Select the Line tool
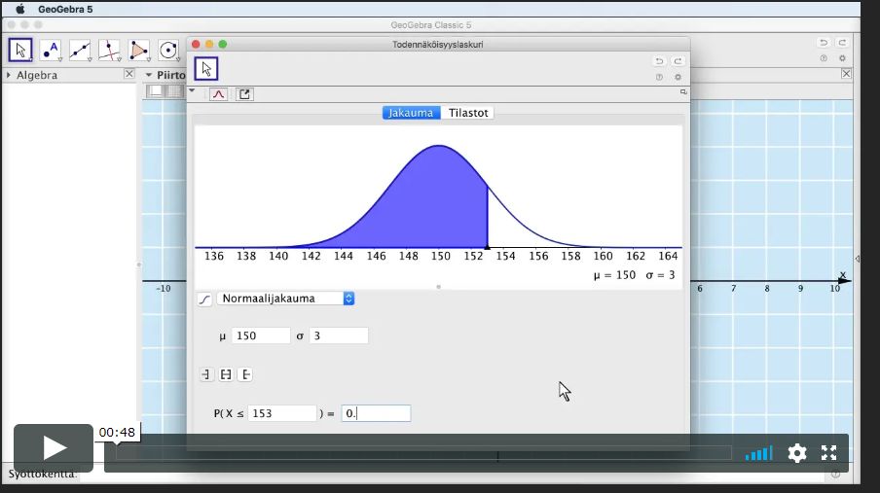880x493 pixels. (x=80, y=50)
